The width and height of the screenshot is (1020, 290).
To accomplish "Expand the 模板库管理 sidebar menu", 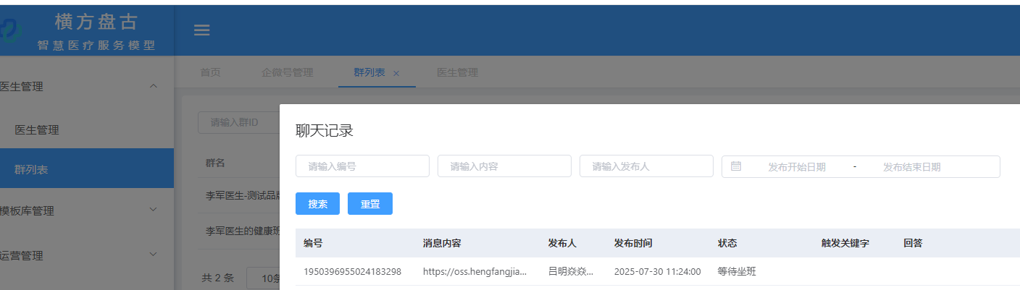I will click(153, 210).
